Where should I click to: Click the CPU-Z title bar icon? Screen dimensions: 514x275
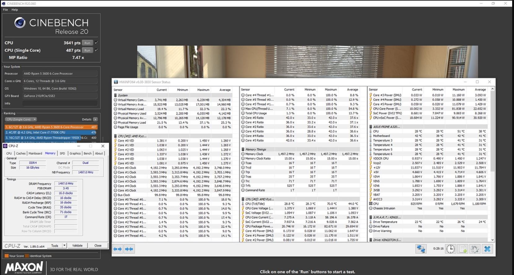click(x=5, y=146)
